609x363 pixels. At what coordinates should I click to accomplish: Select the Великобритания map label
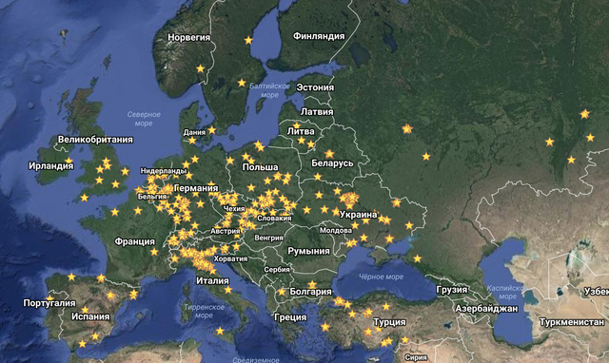click(95, 140)
